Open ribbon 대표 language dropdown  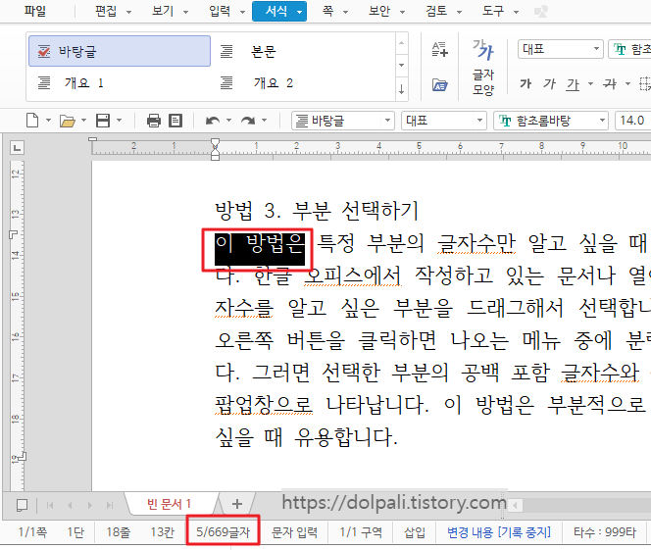[560, 49]
